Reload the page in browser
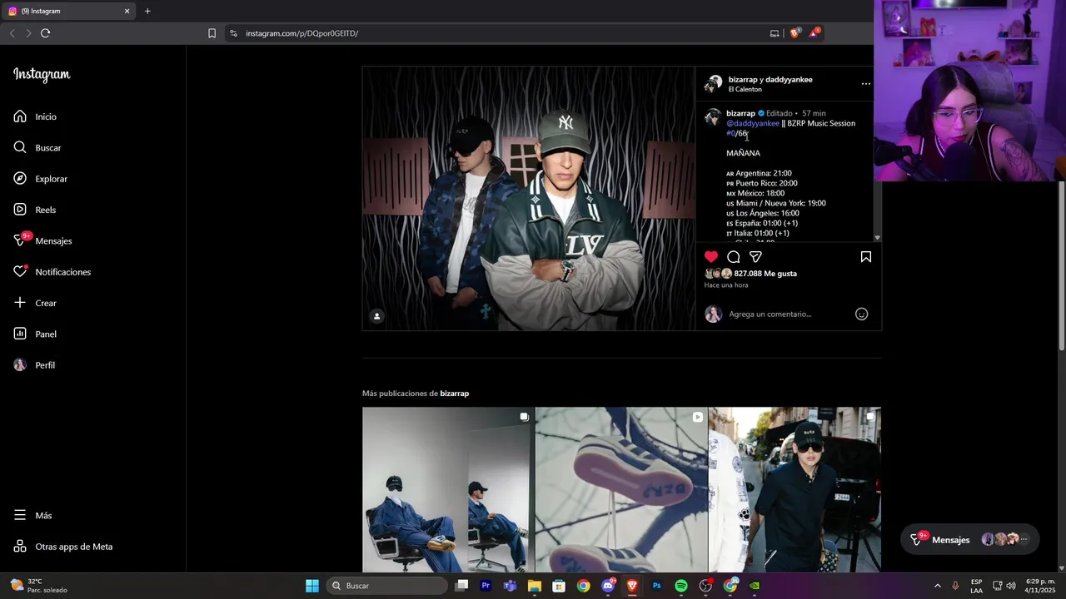The width and height of the screenshot is (1066, 599). (45, 33)
